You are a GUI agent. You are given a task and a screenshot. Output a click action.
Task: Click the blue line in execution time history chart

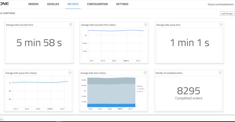tap(116, 30)
